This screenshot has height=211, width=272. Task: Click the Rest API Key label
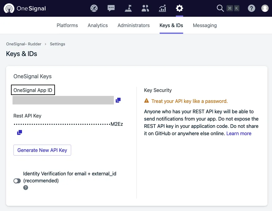pos(27,116)
